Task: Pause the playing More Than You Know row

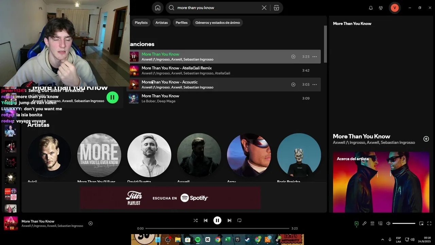Action: click(134, 56)
